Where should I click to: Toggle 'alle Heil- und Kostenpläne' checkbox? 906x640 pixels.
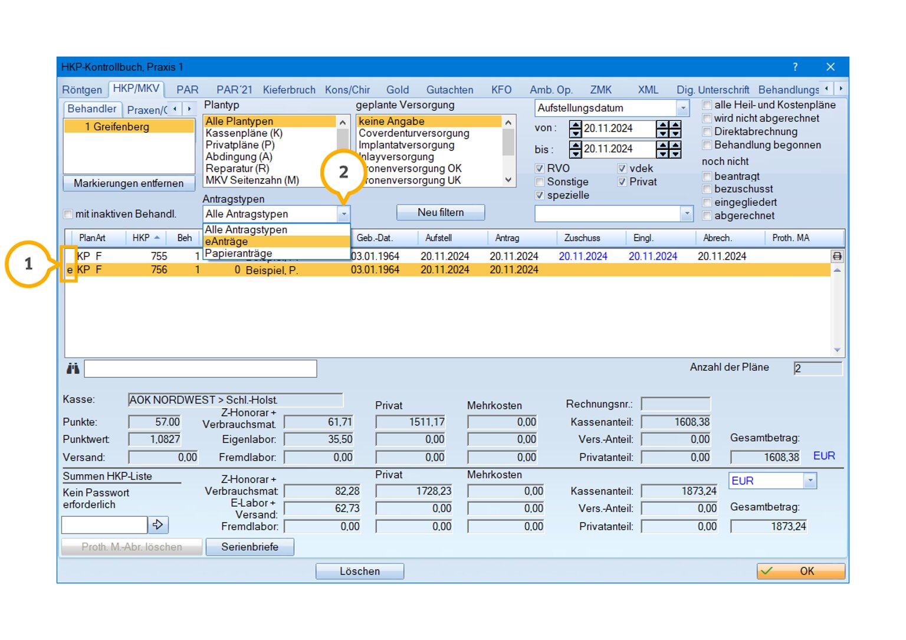point(707,105)
